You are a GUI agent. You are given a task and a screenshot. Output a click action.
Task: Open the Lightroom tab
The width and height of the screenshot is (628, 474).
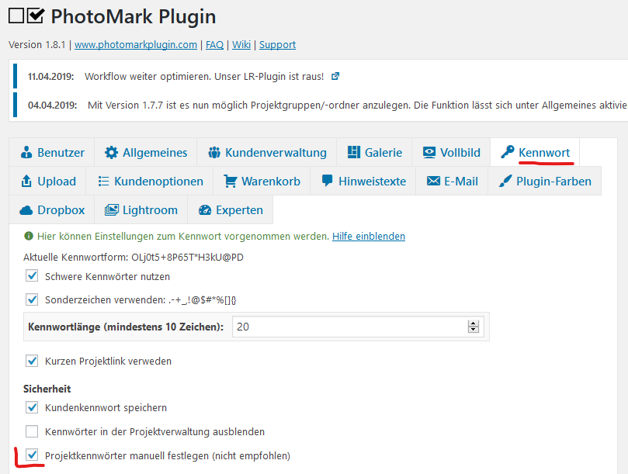tap(141, 210)
